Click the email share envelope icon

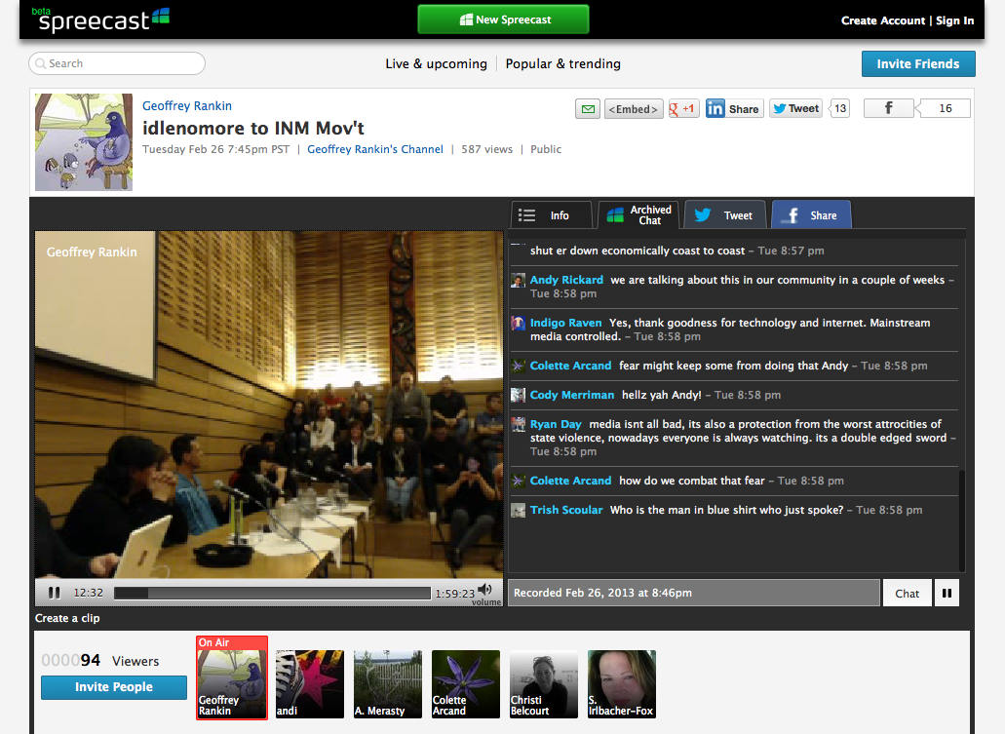pos(588,109)
